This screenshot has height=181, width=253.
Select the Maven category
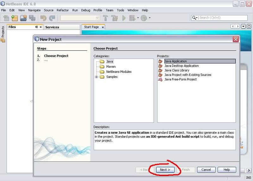coord(111,67)
